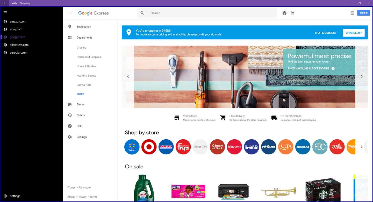This screenshot has height=202, width=373.
Task: Select the PetSmart store icon
Action: [x=269, y=147]
